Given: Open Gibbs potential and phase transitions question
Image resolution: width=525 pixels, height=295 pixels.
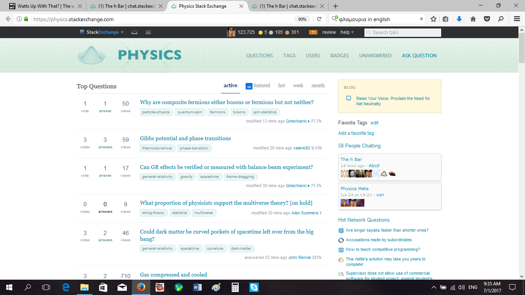Looking at the screenshot, I should (x=186, y=138).
